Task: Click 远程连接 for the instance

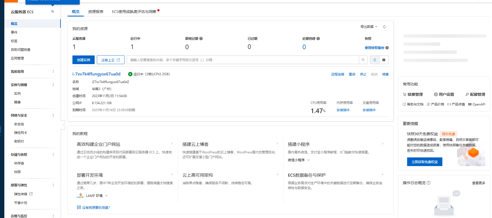Action: tap(338, 74)
